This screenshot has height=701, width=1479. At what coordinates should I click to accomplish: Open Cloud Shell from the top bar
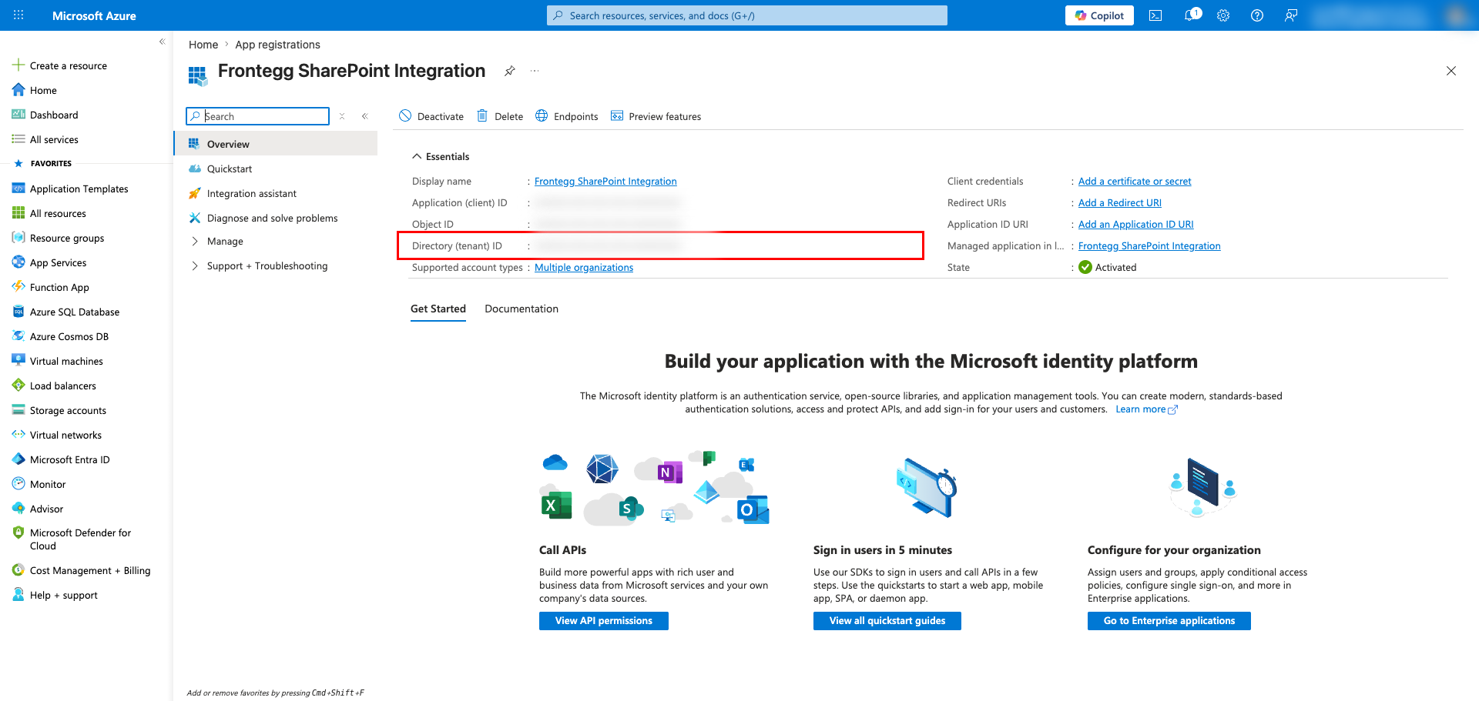1155,15
